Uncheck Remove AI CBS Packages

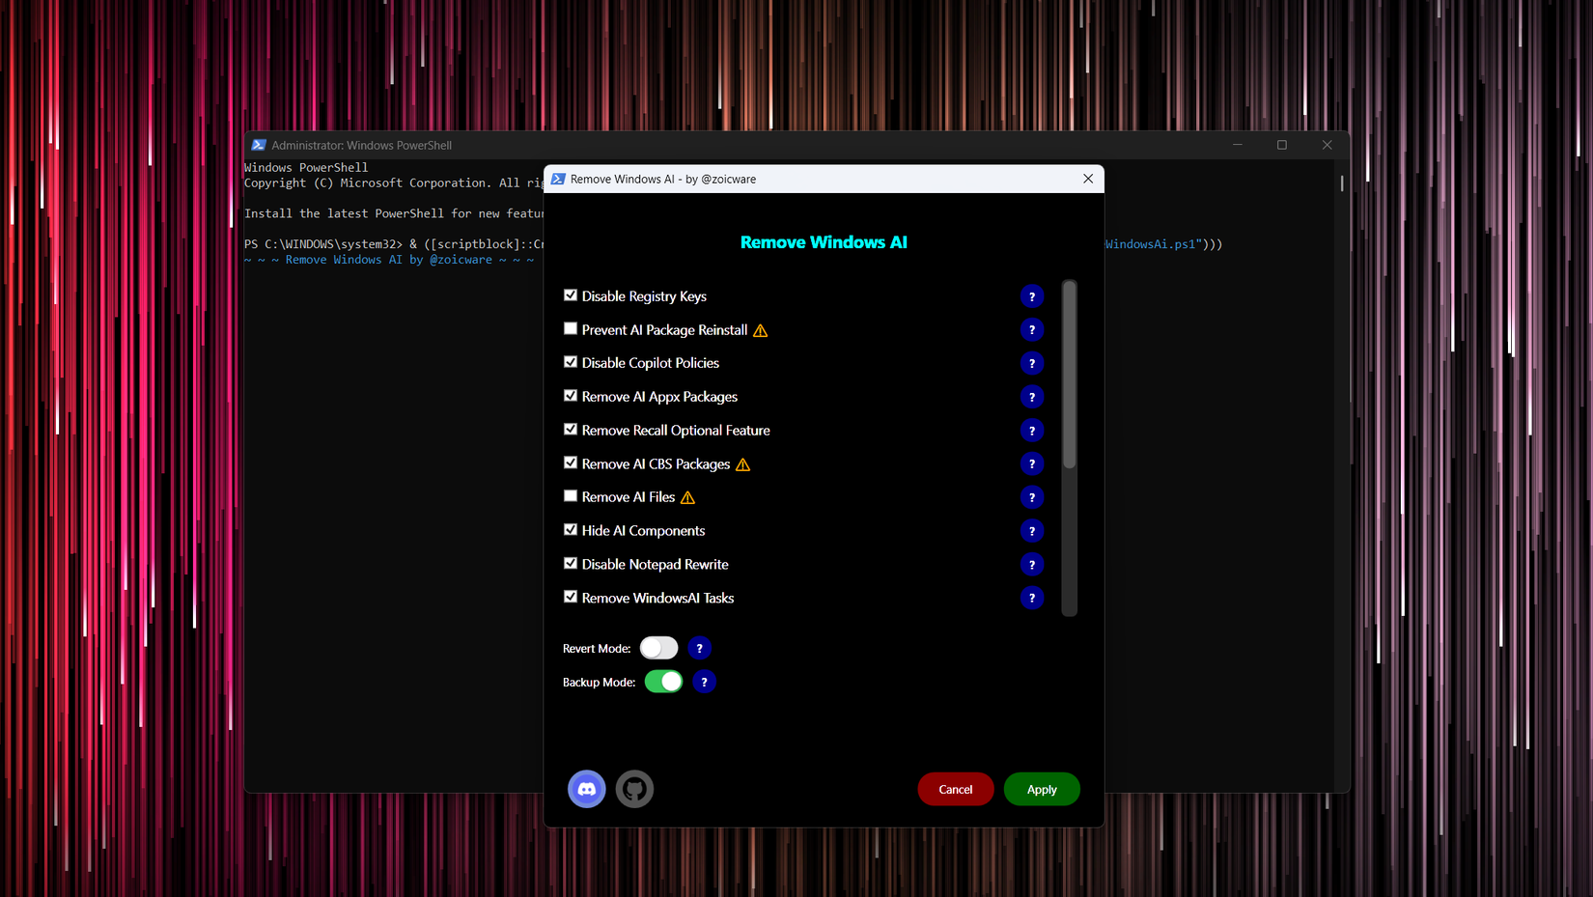coord(571,463)
